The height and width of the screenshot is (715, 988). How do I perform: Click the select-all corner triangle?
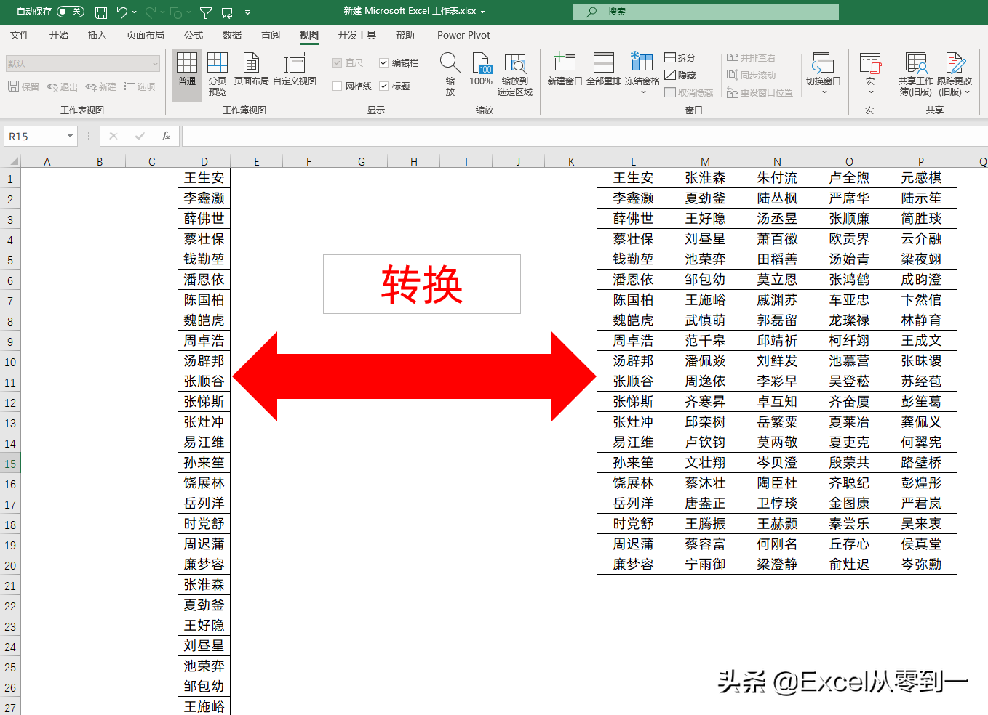14,161
